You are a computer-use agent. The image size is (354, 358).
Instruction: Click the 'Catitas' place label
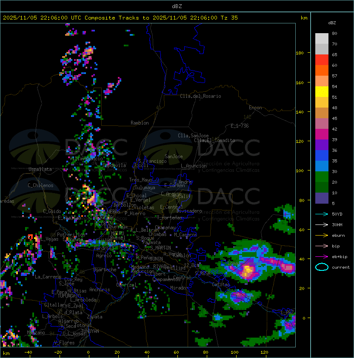pos(221,284)
